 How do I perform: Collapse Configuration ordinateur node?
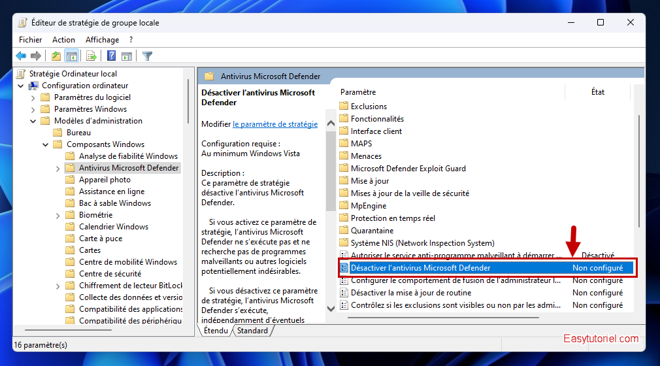(x=21, y=86)
